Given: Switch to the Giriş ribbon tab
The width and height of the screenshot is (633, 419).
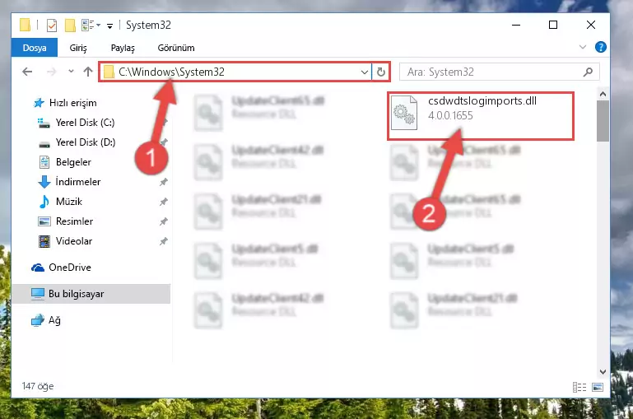Looking at the screenshot, I should 78,48.
